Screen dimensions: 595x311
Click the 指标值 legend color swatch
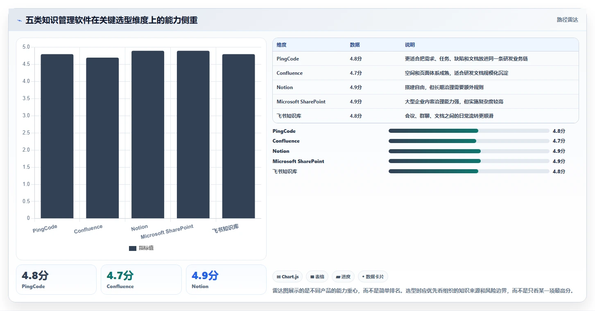132,248
